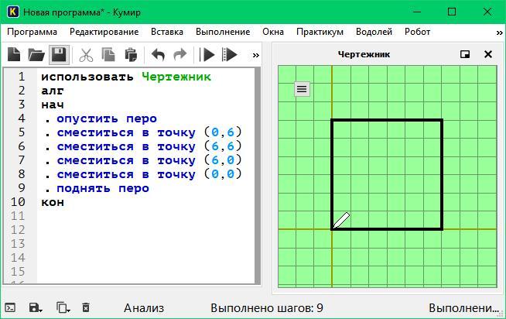Click the 'кон' keyword line
The width and height of the screenshot is (506, 319).
point(53,202)
